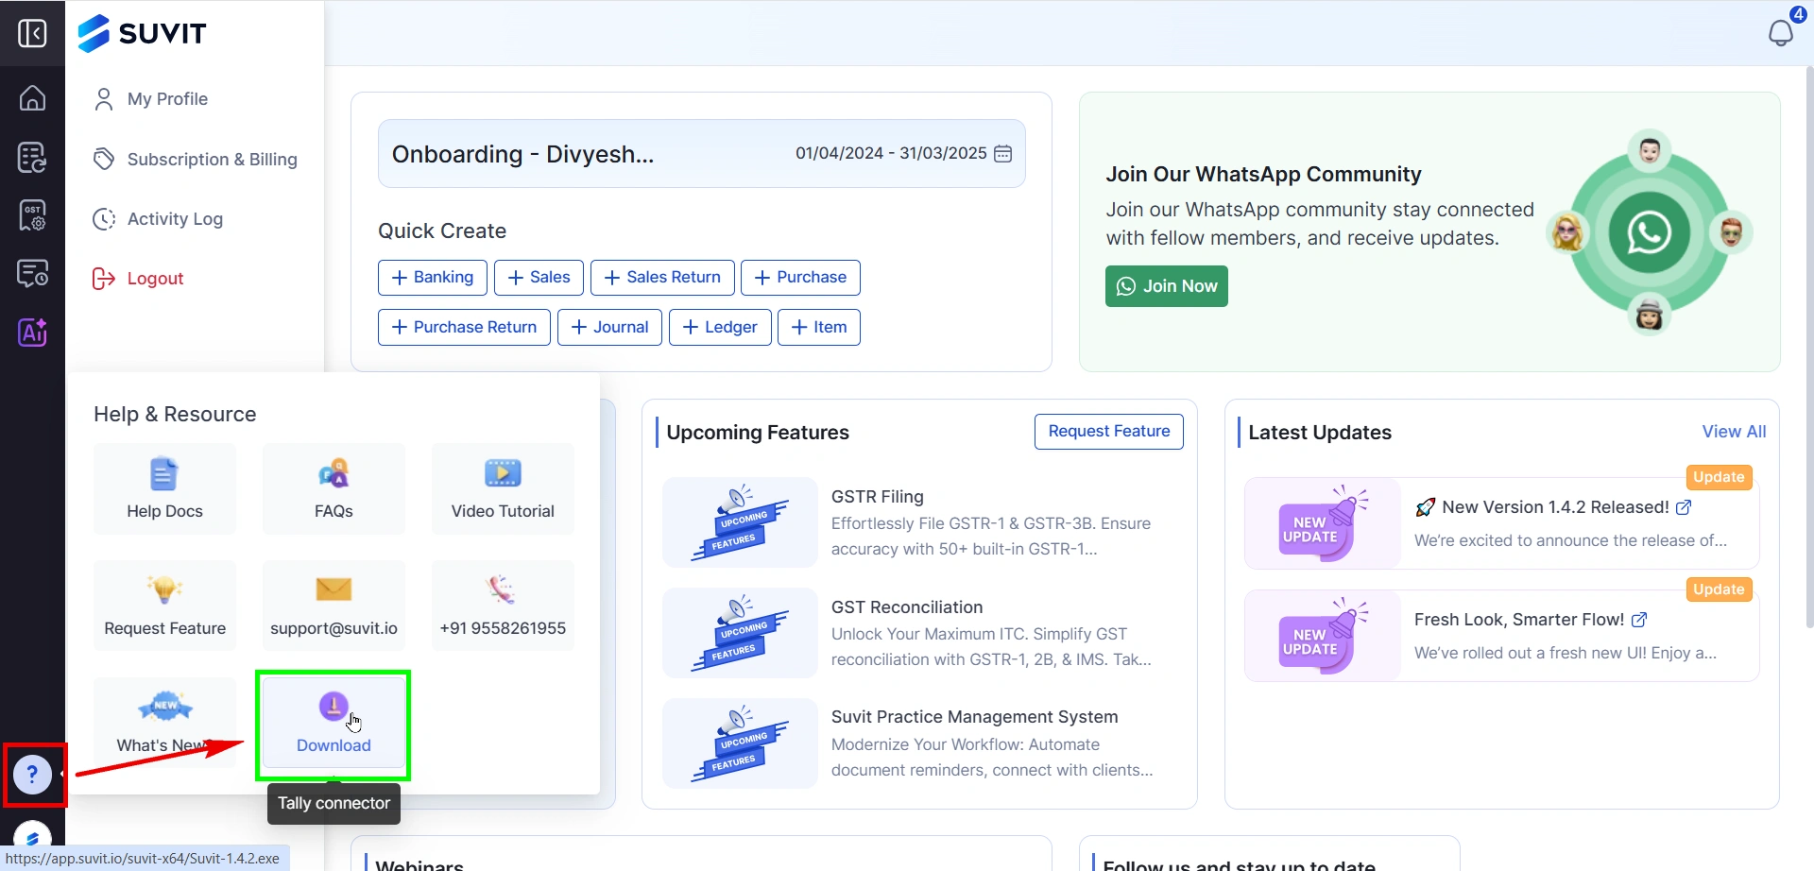Open the report search icon in the sidebar

click(x=32, y=274)
